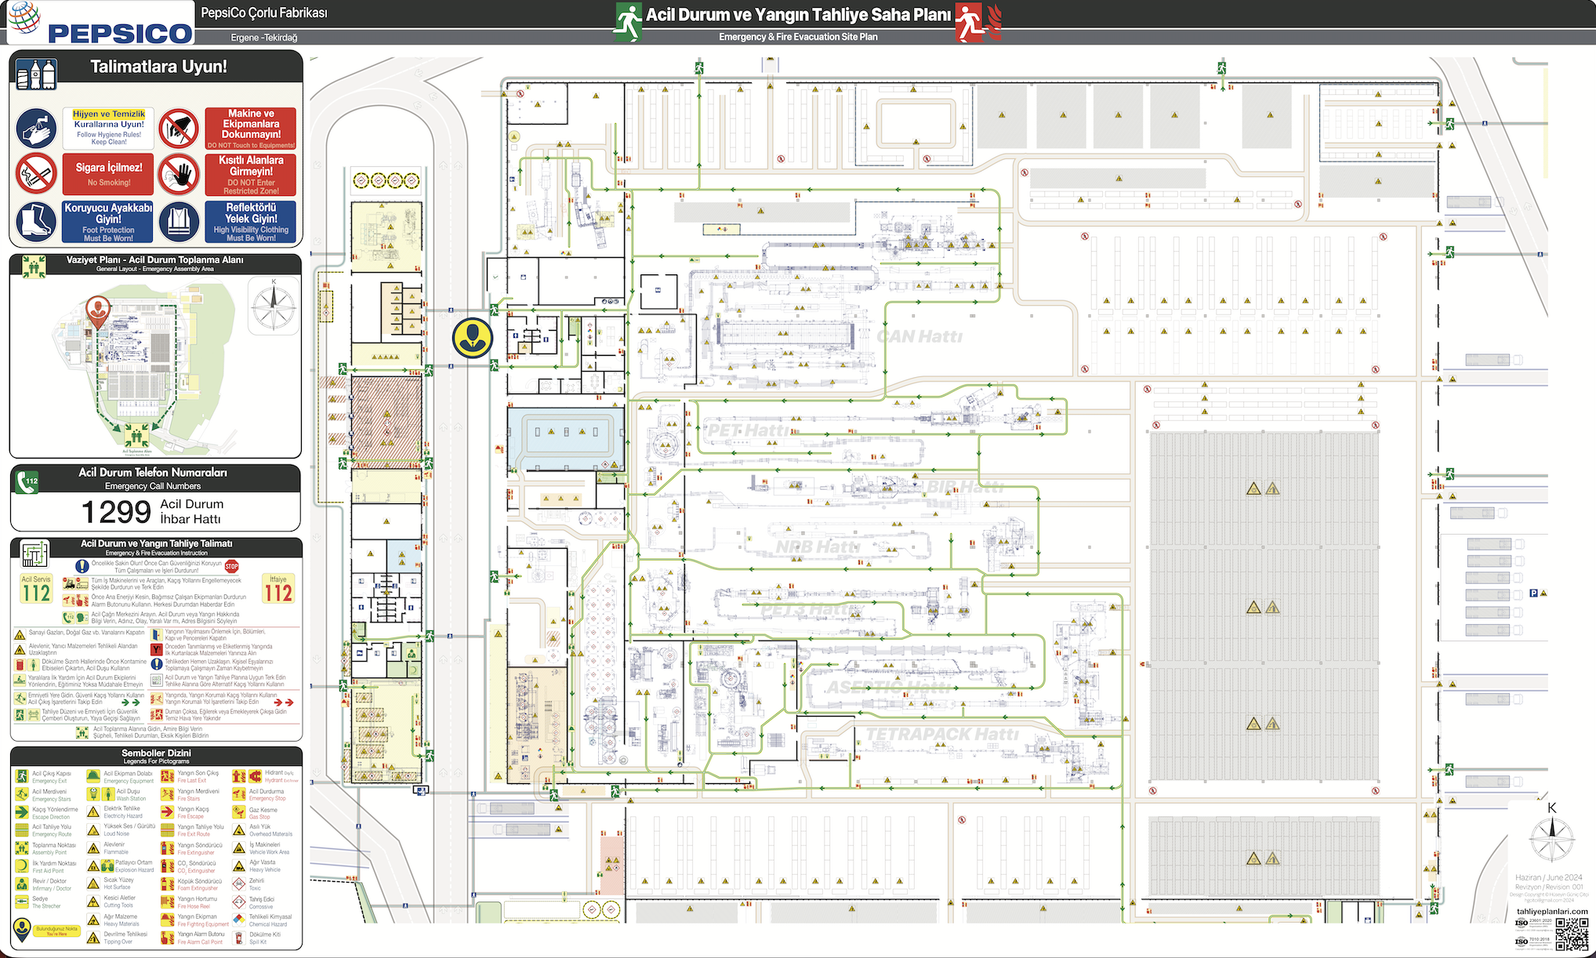Click the reflective vest icon
The image size is (1596, 958).
[x=179, y=221]
